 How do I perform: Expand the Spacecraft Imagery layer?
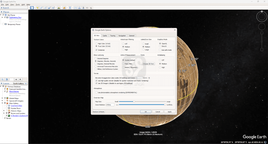pos(2,101)
